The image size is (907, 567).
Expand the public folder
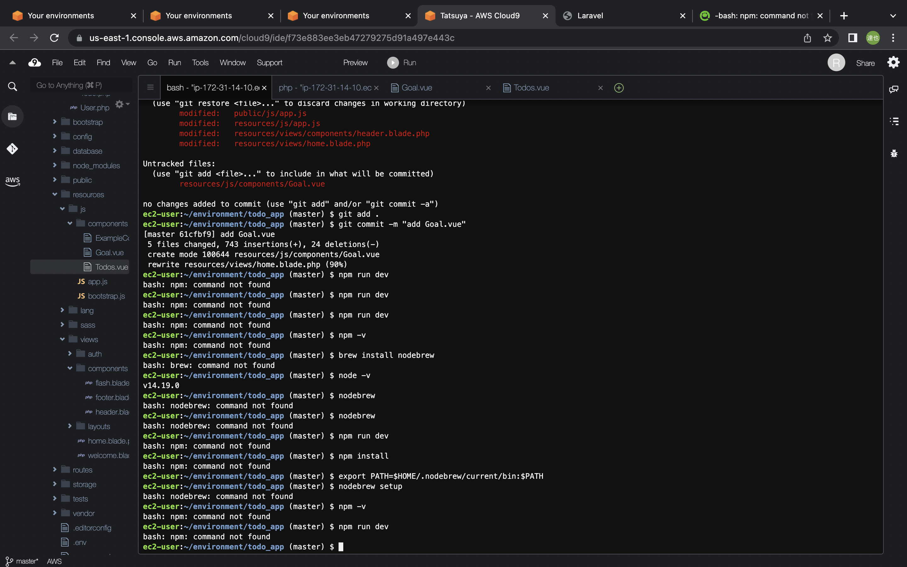click(55, 180)
